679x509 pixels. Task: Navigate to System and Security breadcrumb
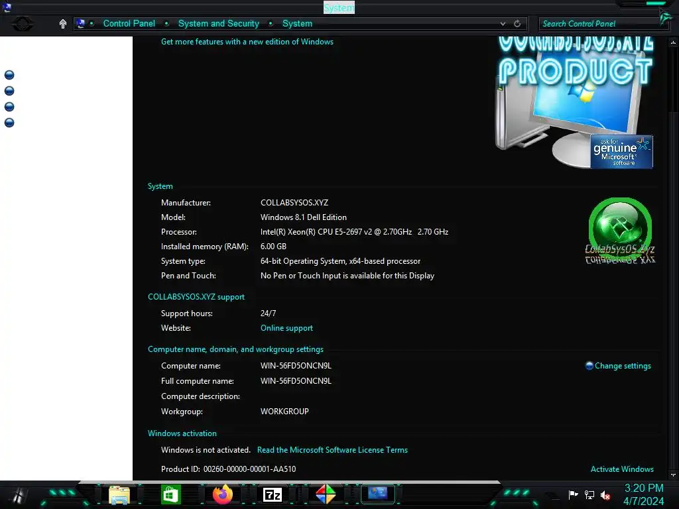pyautogui.click(x=219, y=23)
